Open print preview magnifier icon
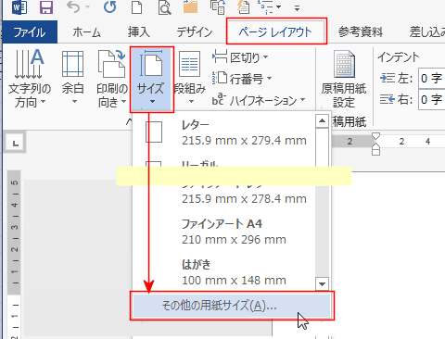Screen dimensions: 445x339 point(164,7)
